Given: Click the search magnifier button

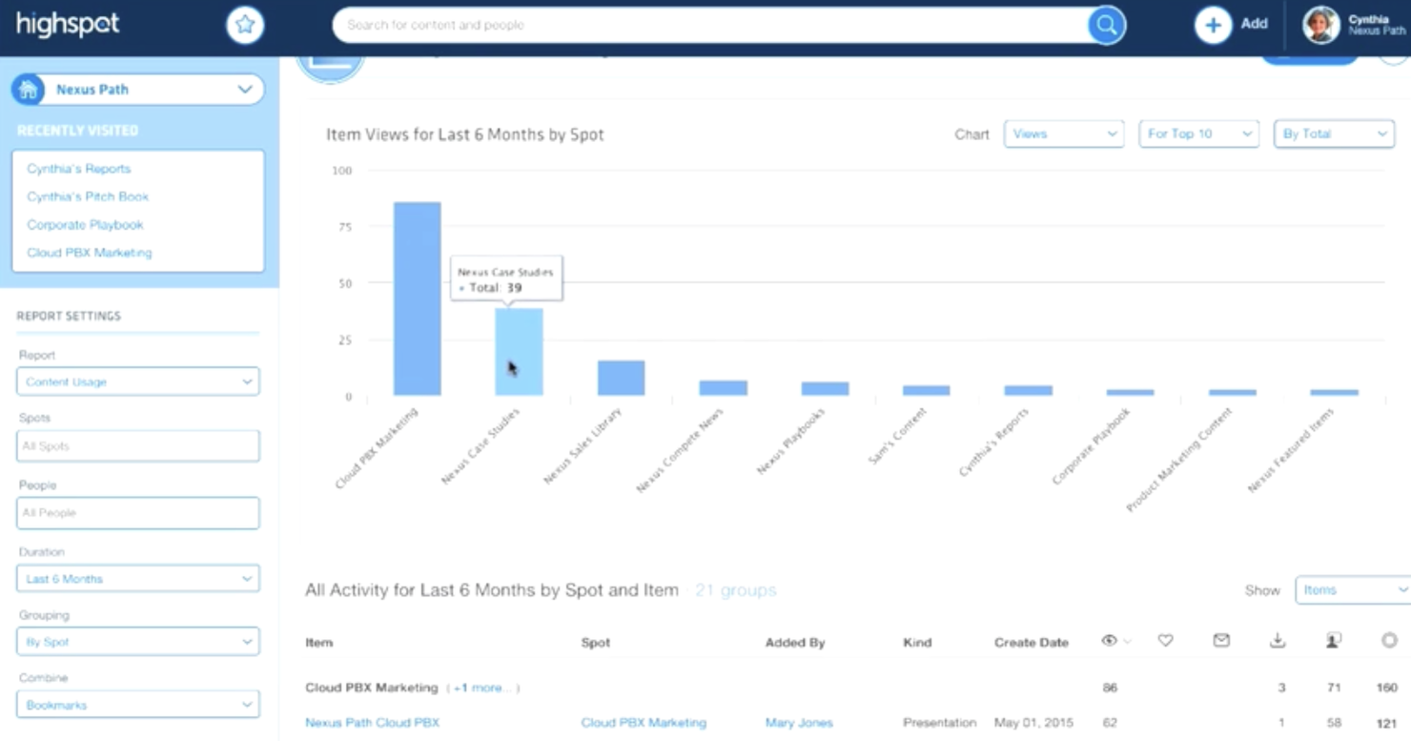Looking at the screenshot, I should coord(1106,26).
